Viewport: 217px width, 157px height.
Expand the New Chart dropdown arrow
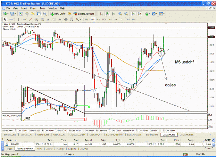coord(8,14)
